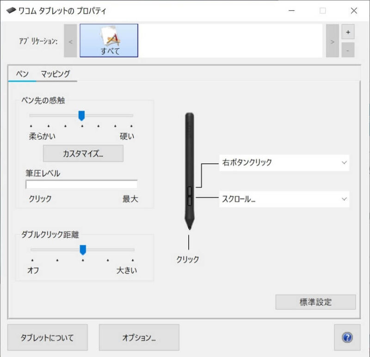Screen dimensions: 370x357
Task: Click the 標準設定 button
Action: click(x=315, y=302)
